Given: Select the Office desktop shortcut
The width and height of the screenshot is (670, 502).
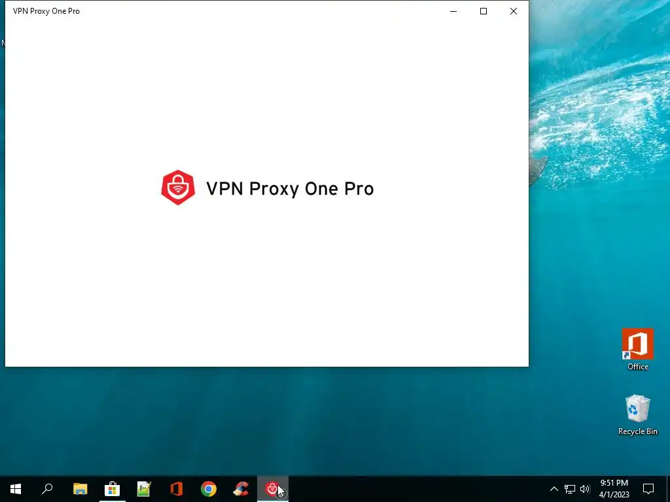Looking at the screenshot, I should tap(637, 350).
